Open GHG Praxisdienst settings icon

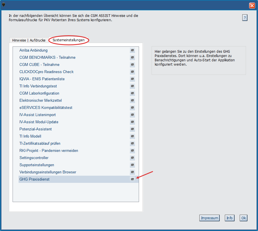coord(132,179)
